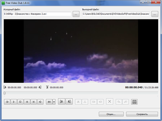Click the Play button

(14, 102)
